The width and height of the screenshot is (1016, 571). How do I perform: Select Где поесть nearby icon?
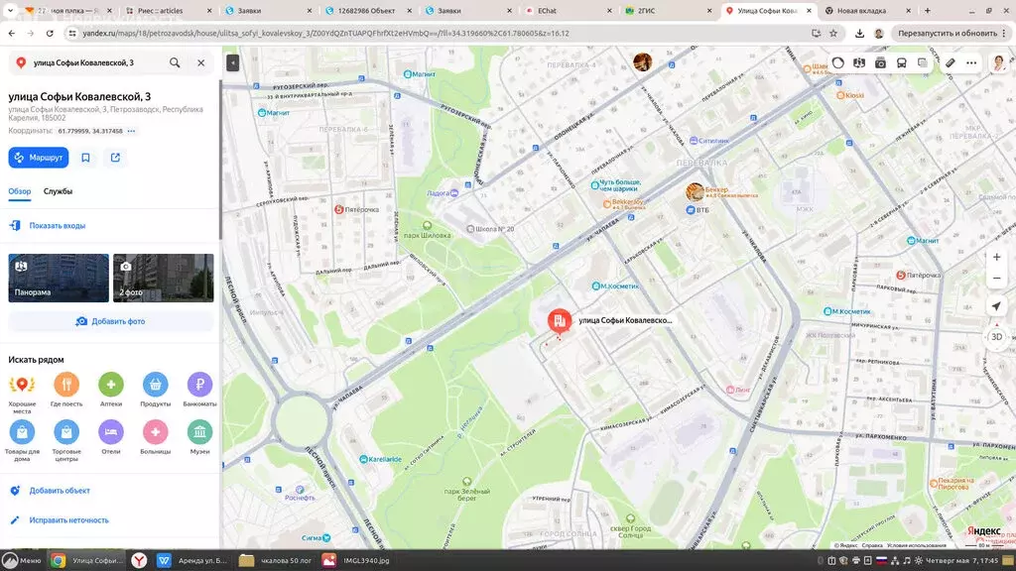coord(66,385)
